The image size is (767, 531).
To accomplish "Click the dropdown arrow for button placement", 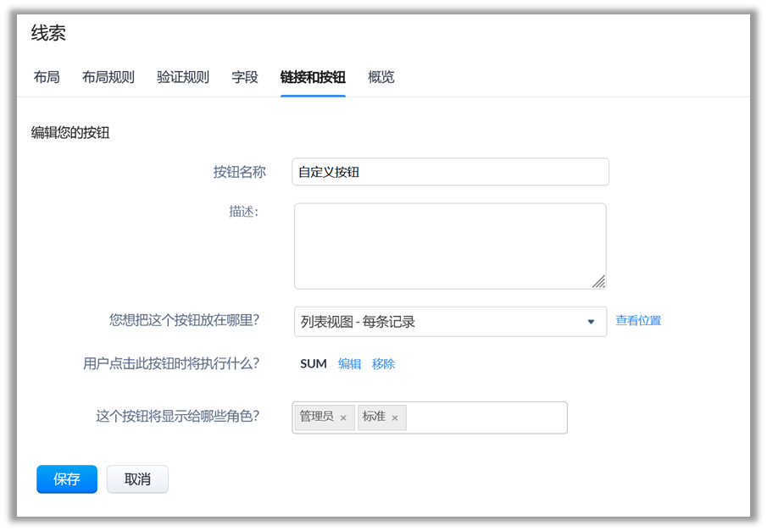I will coord(591,322).
